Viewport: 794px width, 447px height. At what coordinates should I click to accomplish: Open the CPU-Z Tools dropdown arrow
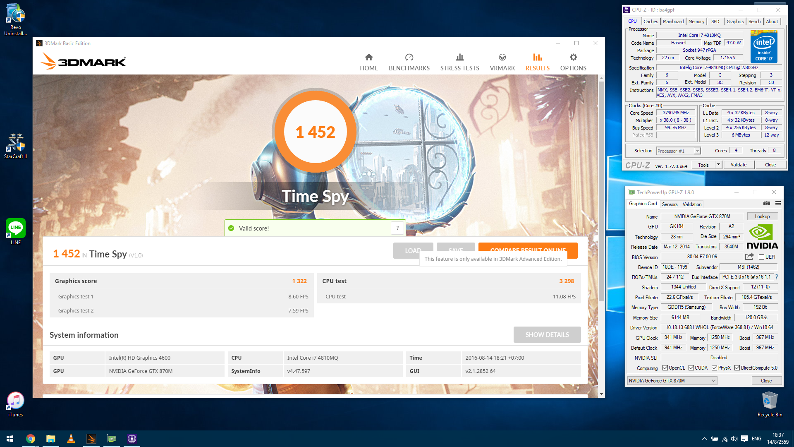(718, 165)
